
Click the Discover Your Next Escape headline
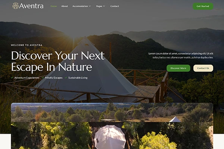58,61
